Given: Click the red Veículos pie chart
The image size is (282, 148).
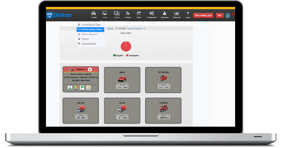Looking at the screenshot, I should click(126, 46).
